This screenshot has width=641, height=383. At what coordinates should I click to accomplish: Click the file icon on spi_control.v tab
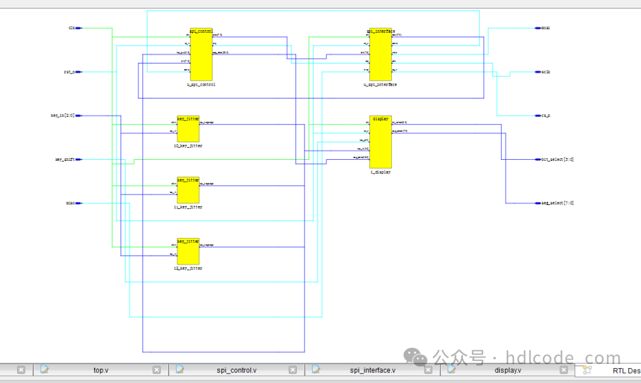(x=180, y=369)
